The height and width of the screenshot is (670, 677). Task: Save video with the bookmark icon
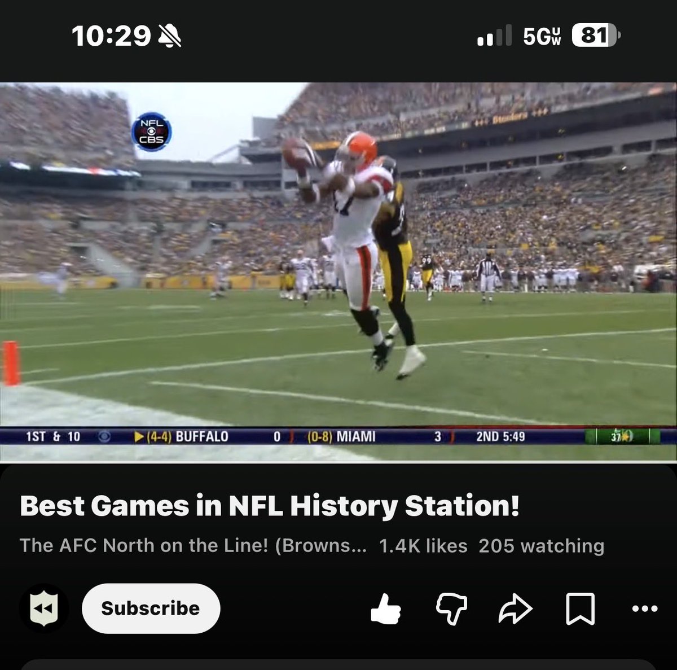click(581, 609)
